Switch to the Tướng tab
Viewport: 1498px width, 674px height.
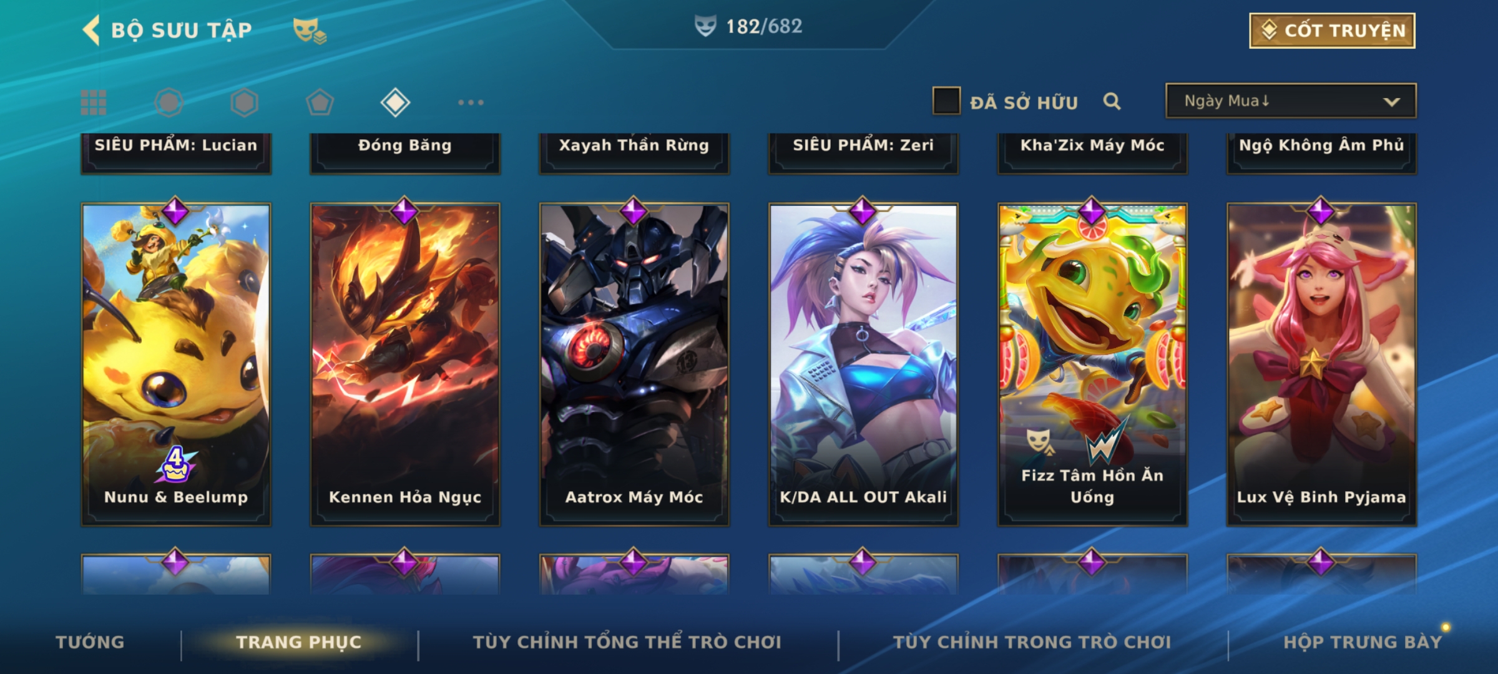point(90,642)
